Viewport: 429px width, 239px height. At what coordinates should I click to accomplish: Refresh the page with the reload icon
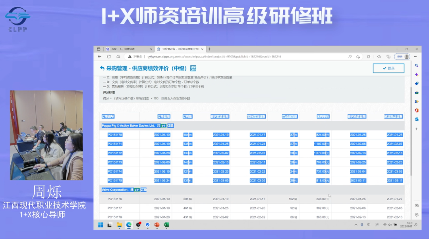[108, 56]
